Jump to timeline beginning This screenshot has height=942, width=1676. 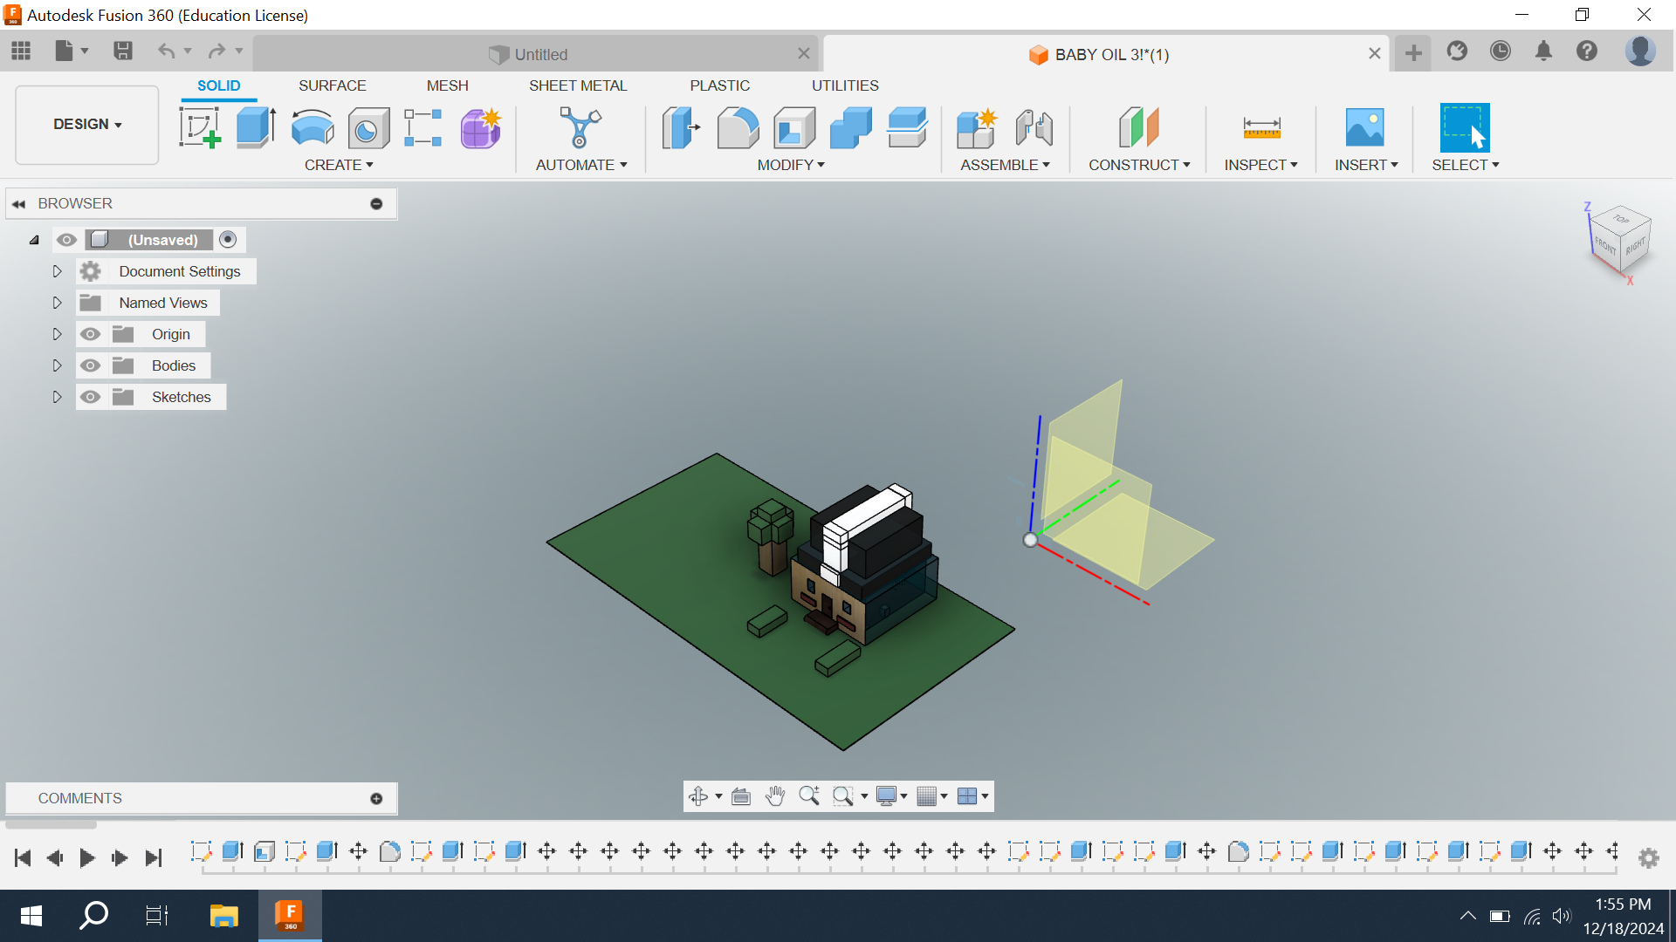[x=23, y=858]
